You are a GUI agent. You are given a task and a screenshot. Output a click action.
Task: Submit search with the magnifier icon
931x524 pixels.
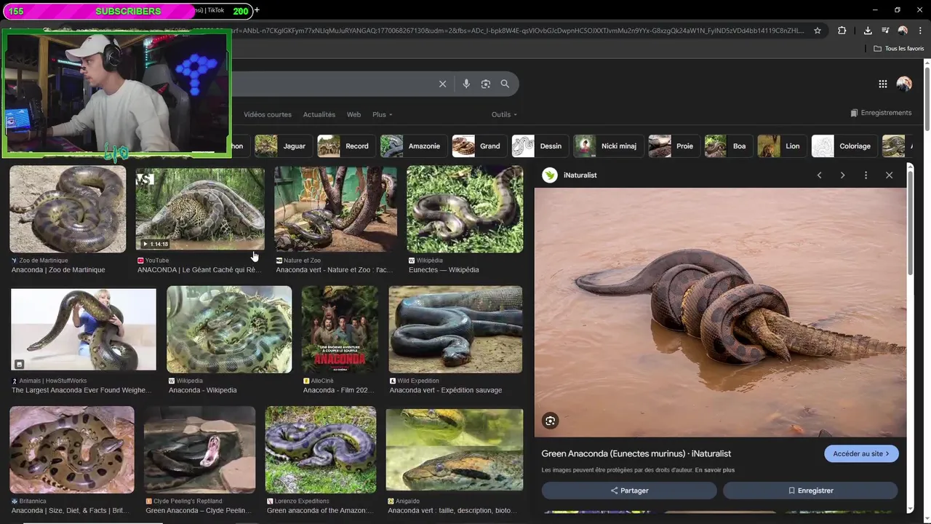(505, 84)
